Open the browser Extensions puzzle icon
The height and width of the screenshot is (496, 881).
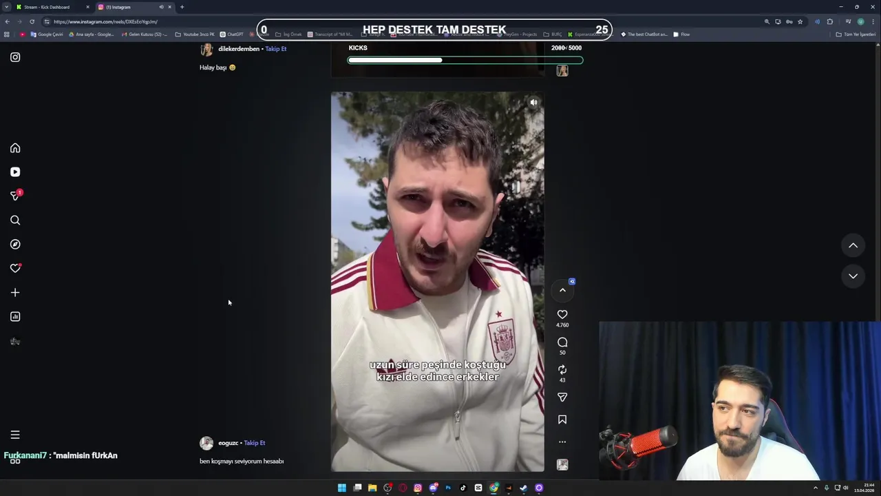pyautogui.click(x=830, y=21)
